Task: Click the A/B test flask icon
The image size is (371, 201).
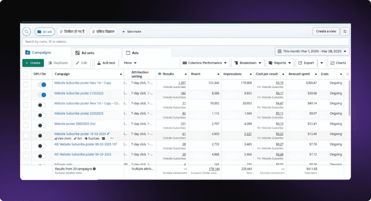Action: tap(98, 63)
